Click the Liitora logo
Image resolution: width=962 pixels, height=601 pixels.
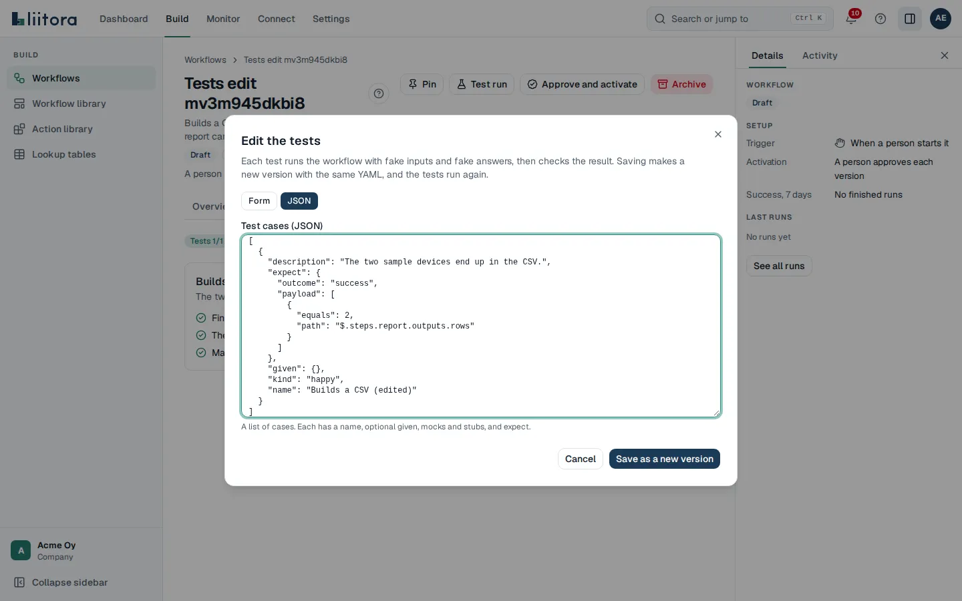(x=44, y=19)
